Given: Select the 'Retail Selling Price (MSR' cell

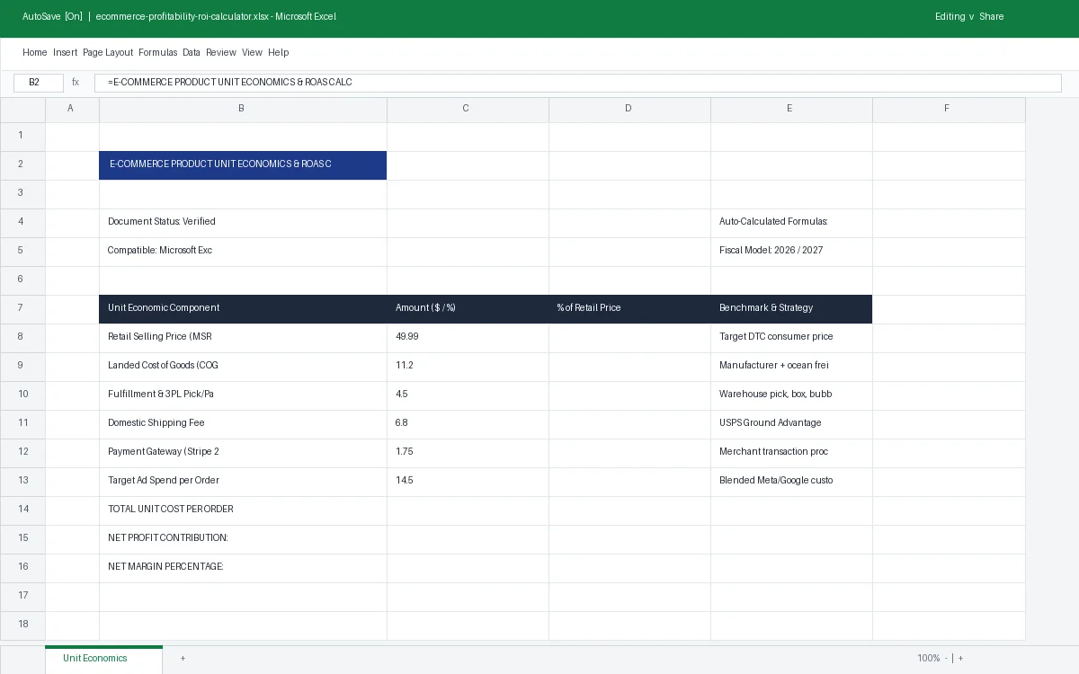Looking at the screenshot, I should (x=243, y=337).
